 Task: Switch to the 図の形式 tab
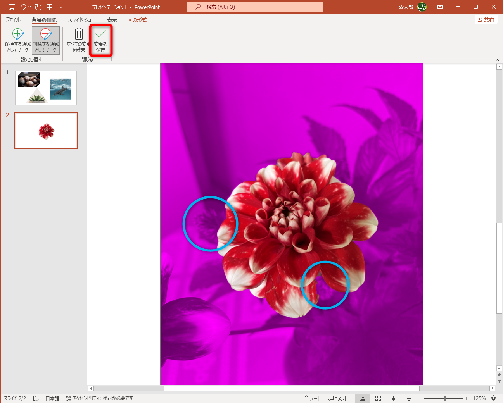click(137, 20)
